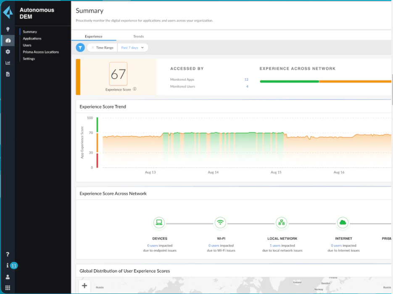This screenshot has width=393, height=294.
Task: Select the Experience tab
Action: 93,36
